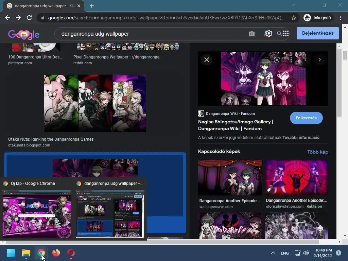Open selected result image with the blue highlight border
The height and width of the screenshot is (261, 348).
pos(95,167)
